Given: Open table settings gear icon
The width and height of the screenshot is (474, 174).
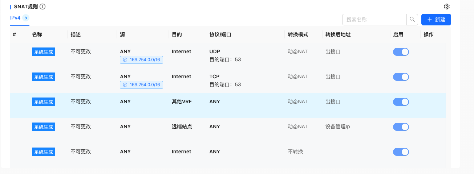Looking at the screenshot, I should coord(447,7).
